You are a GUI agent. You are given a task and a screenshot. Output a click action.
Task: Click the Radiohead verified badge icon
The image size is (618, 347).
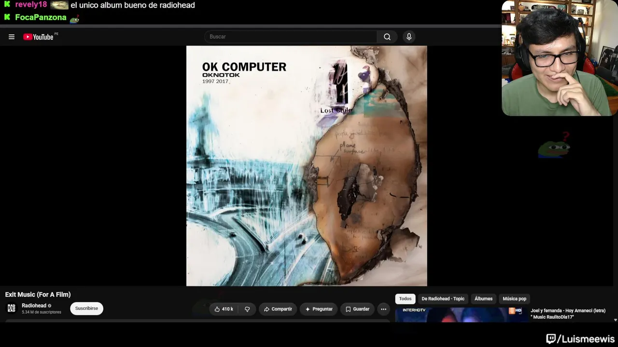[x=49, y=306]
